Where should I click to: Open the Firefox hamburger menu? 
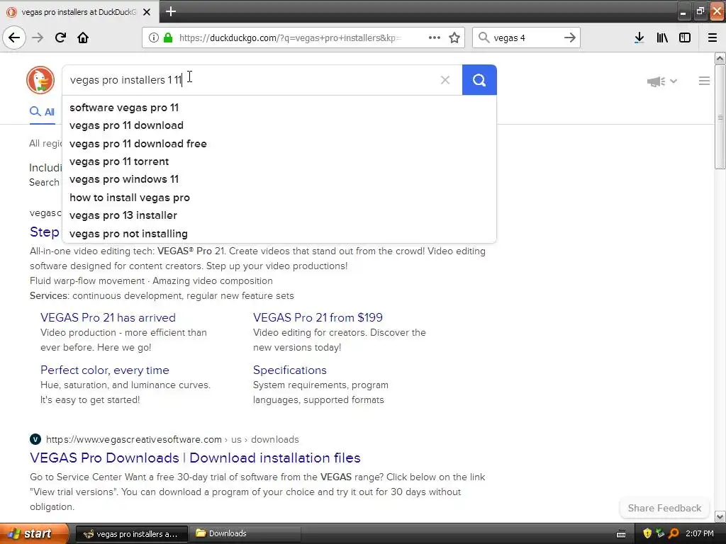[713, 38]
